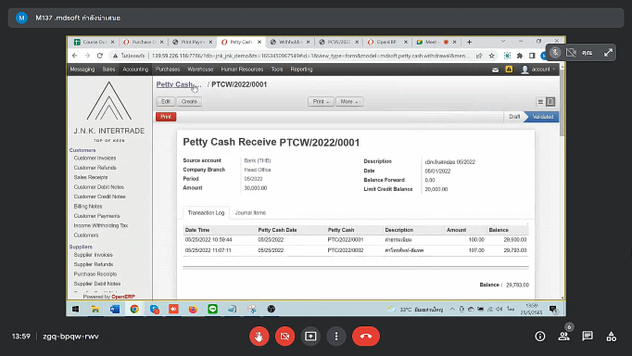Screen dimensions: 632x356
Task: Click the present screen button
Action: [310, 337]
